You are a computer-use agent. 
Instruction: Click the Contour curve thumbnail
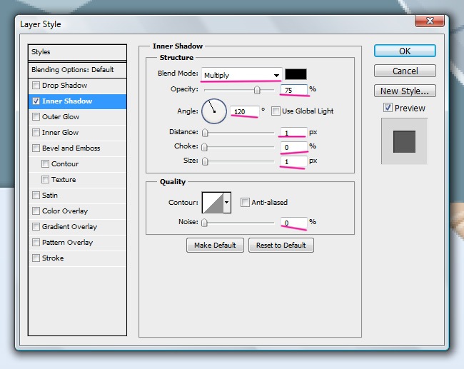(x=213, y=203)
